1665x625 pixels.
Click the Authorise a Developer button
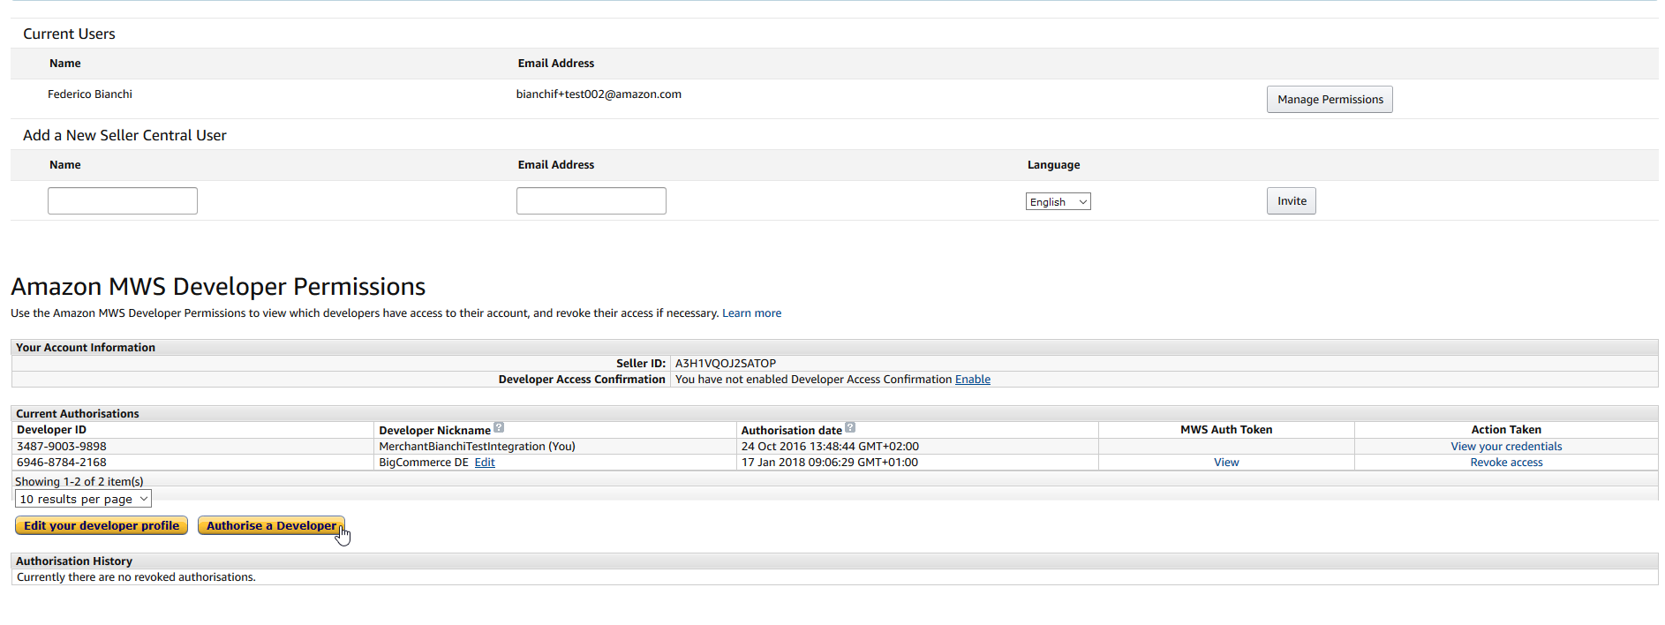[x=271, y=526]
